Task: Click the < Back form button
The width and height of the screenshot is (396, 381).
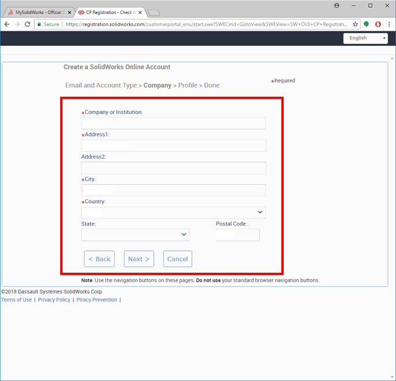Action: (99, 259)
